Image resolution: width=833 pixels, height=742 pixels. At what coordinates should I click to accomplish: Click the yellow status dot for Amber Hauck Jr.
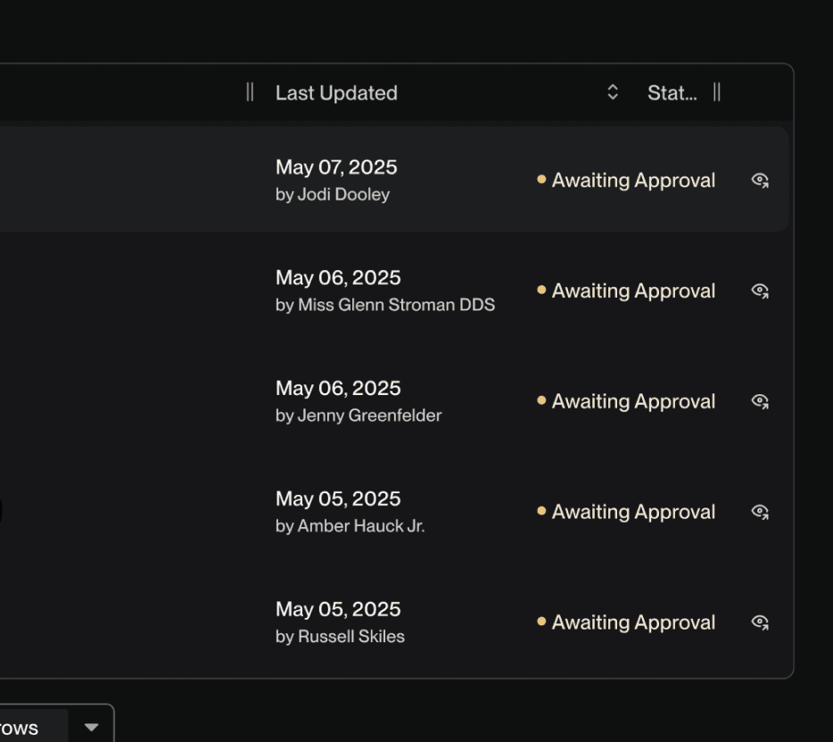click(x=541, y=511)
